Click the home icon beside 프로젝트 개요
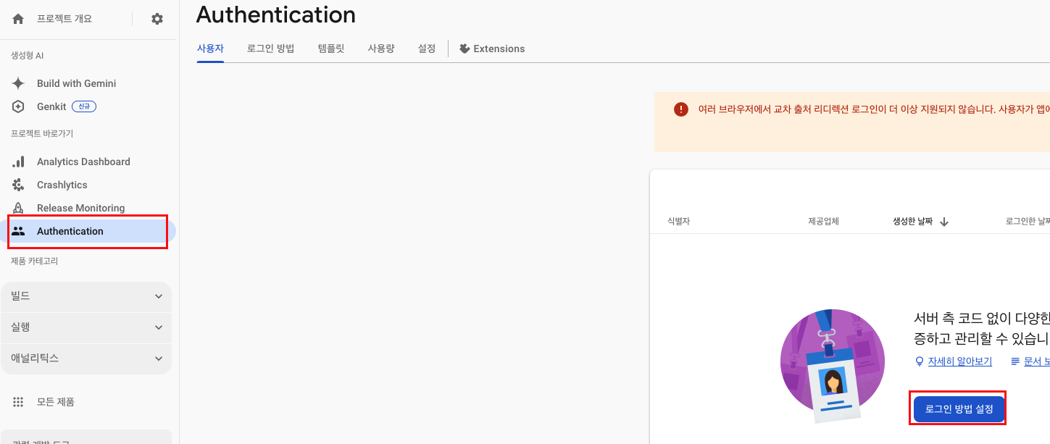Viewport: 1050px width, 444px height. [x=18, y=19]
